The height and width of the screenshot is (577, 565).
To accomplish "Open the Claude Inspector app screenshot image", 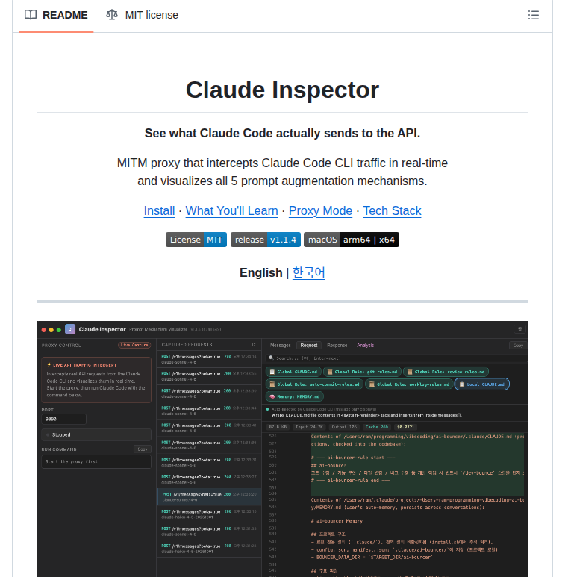I will [x=282, y=449].
